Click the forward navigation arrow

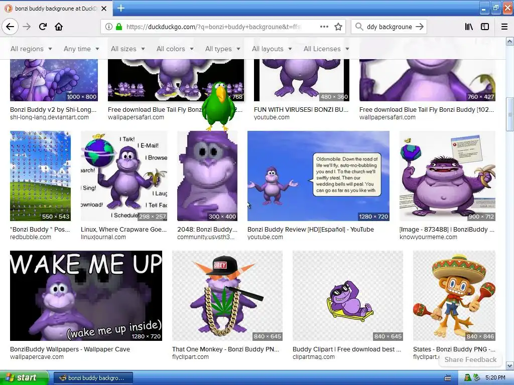[27, 27]
